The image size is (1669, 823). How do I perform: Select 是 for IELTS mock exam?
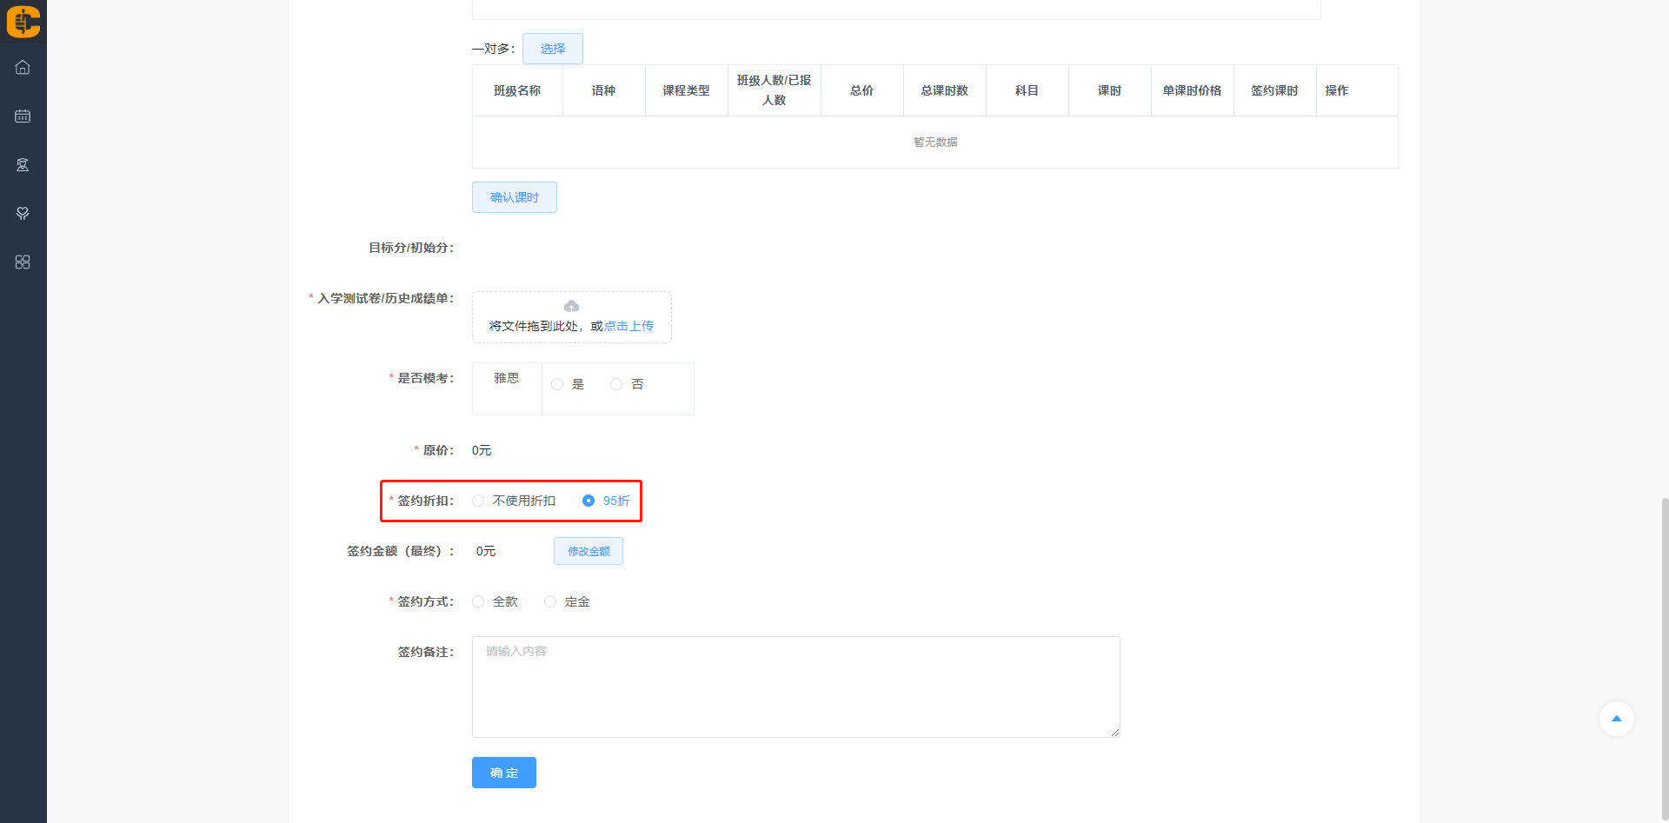[x=558, y=384]
